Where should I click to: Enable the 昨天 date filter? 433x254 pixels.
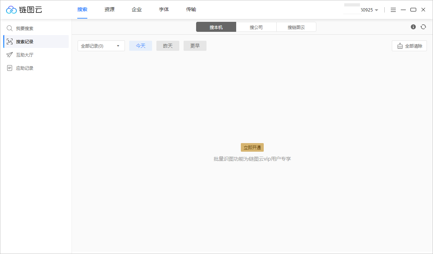(x=167, y=45)
